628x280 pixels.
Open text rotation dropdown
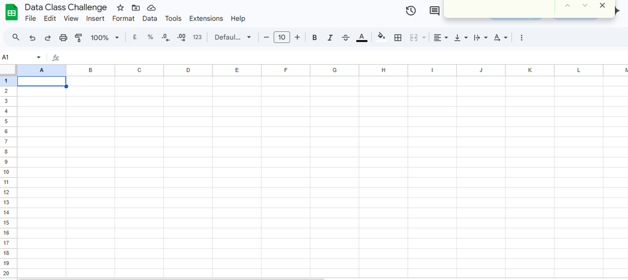click(500, 38)
